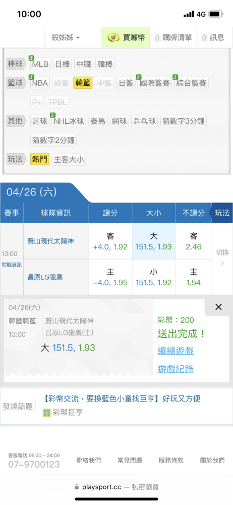Click the 04/26 (六) date tab

[x=32, y=192]
